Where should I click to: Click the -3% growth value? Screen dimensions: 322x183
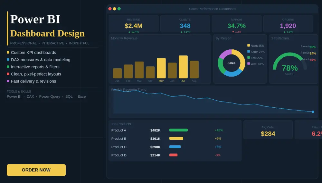pos(217,155)
